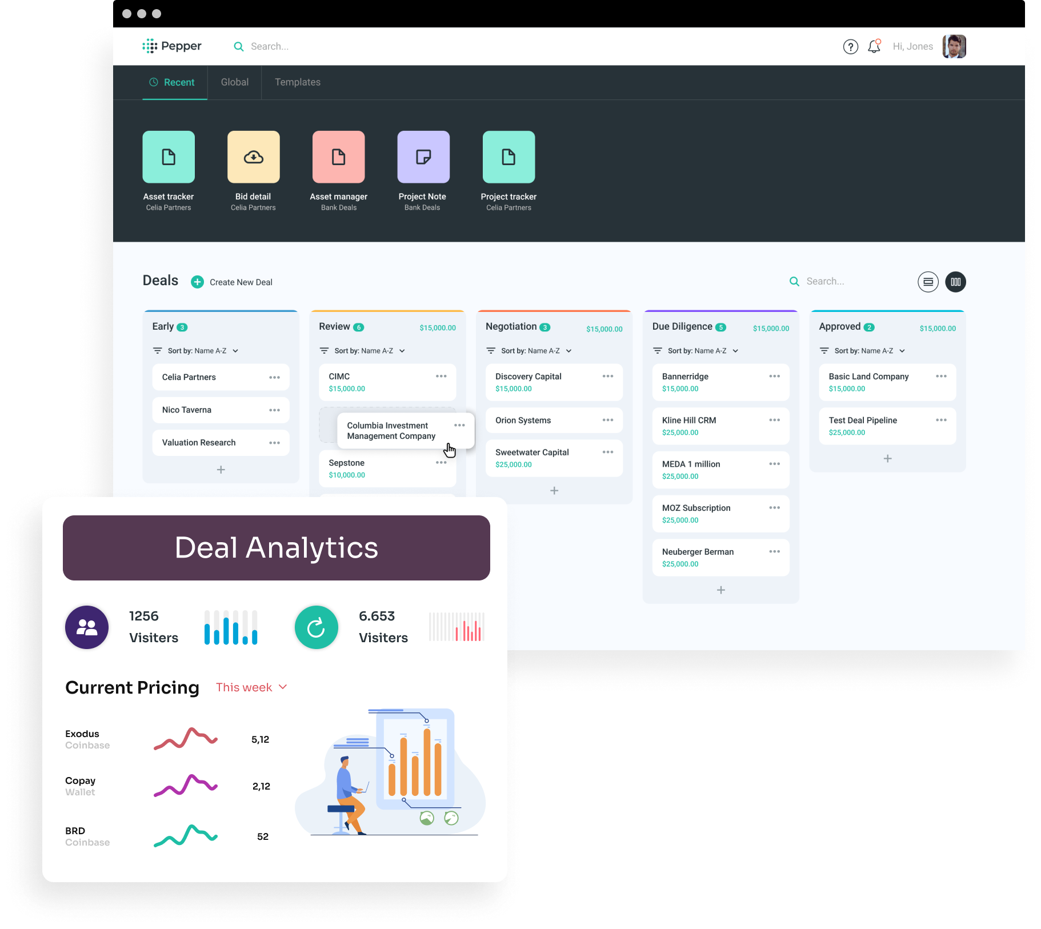Switch to the Global tab

235,82
